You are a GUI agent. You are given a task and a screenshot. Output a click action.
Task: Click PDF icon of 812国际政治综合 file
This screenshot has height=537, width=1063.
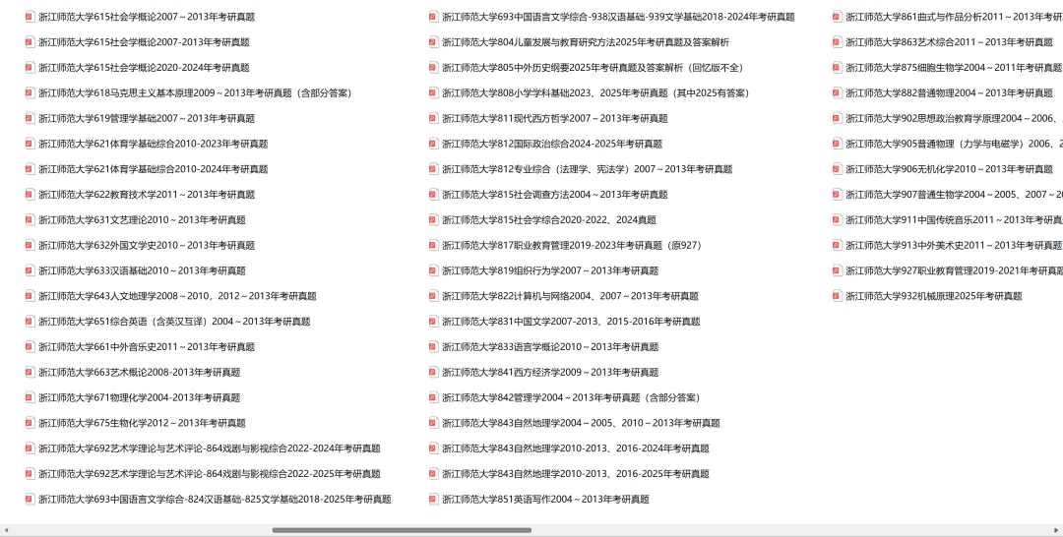pyautogui.click(x=434, y=144)
